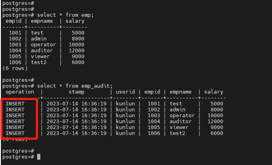Click the 'userid' column header

tap(125, 92)
